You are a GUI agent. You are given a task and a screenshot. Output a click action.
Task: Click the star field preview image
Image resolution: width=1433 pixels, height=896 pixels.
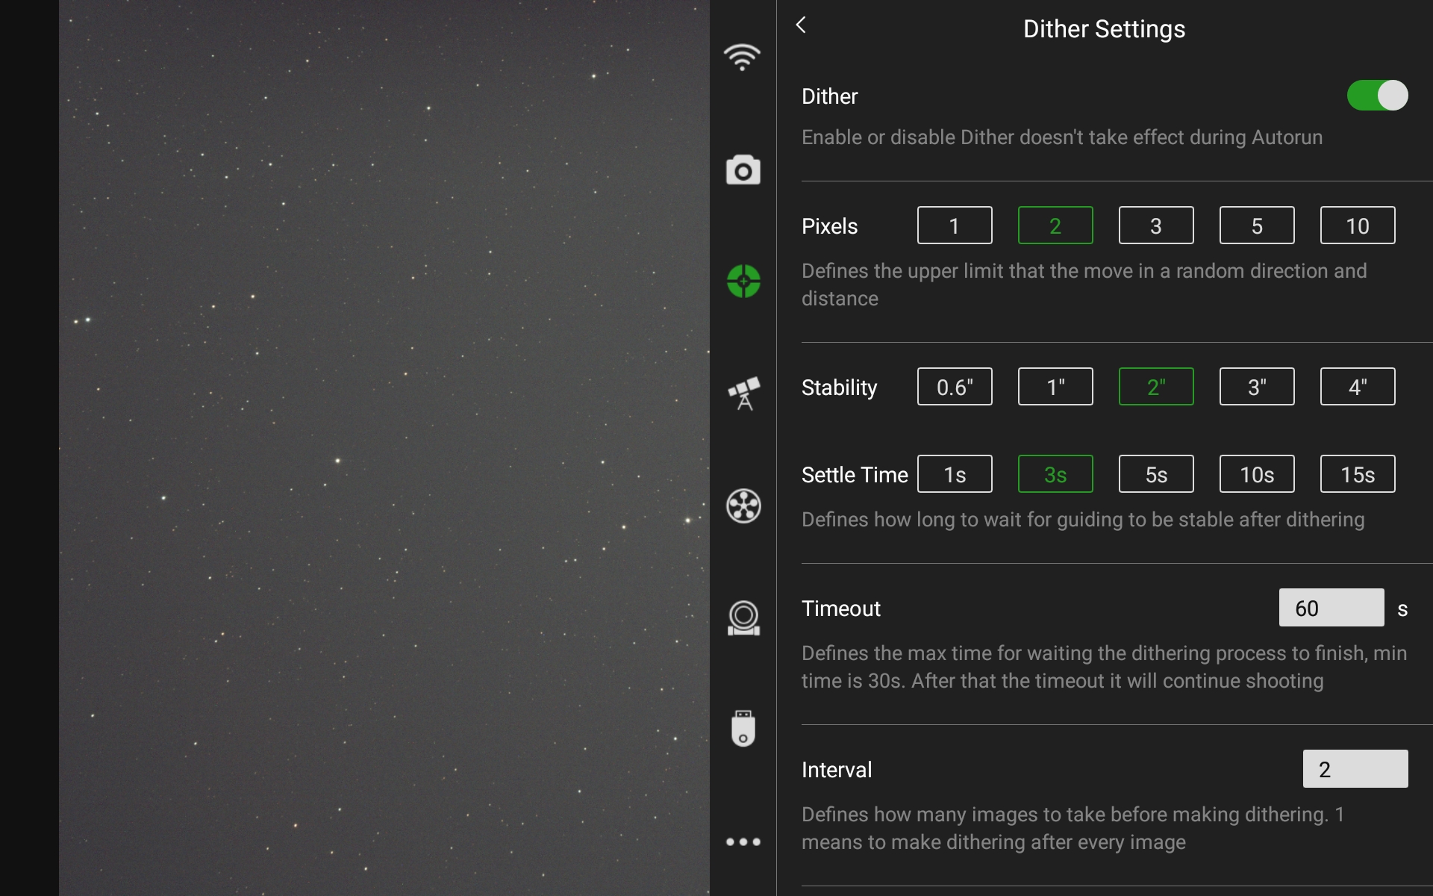[x=384, y=448]
